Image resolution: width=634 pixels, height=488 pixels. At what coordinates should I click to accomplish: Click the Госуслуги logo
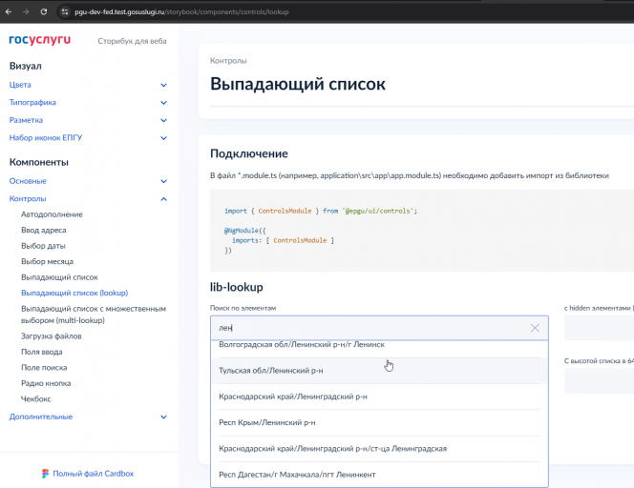pyautogui.click(x=40, y=40)
